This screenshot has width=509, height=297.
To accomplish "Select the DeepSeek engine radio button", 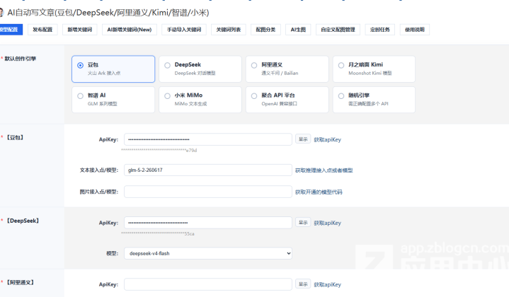I will click(167, 65).
